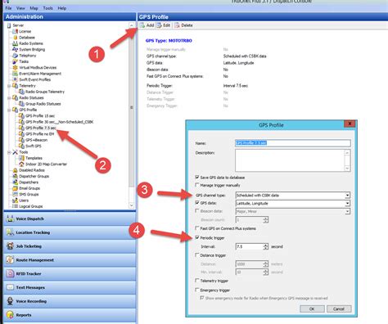The height and width of the screenshot is (324, 388).
Task: Enable the Distance trigger checkbox
Action: (197, 255)
